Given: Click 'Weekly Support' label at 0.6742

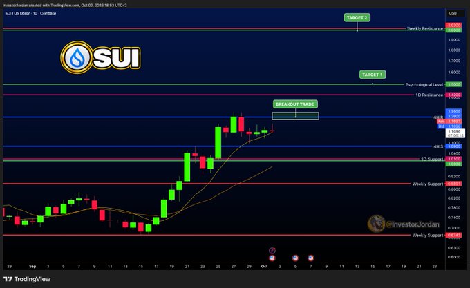Looking at the screenshot, I should 428,235.
